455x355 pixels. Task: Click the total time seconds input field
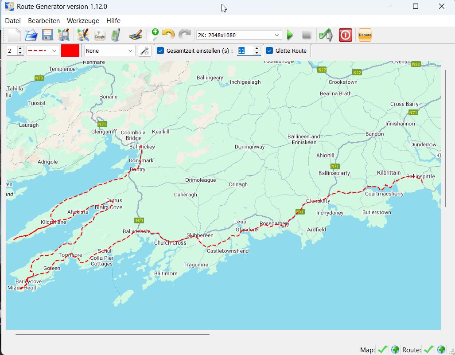pyautogui.click(x=245, y=51)
